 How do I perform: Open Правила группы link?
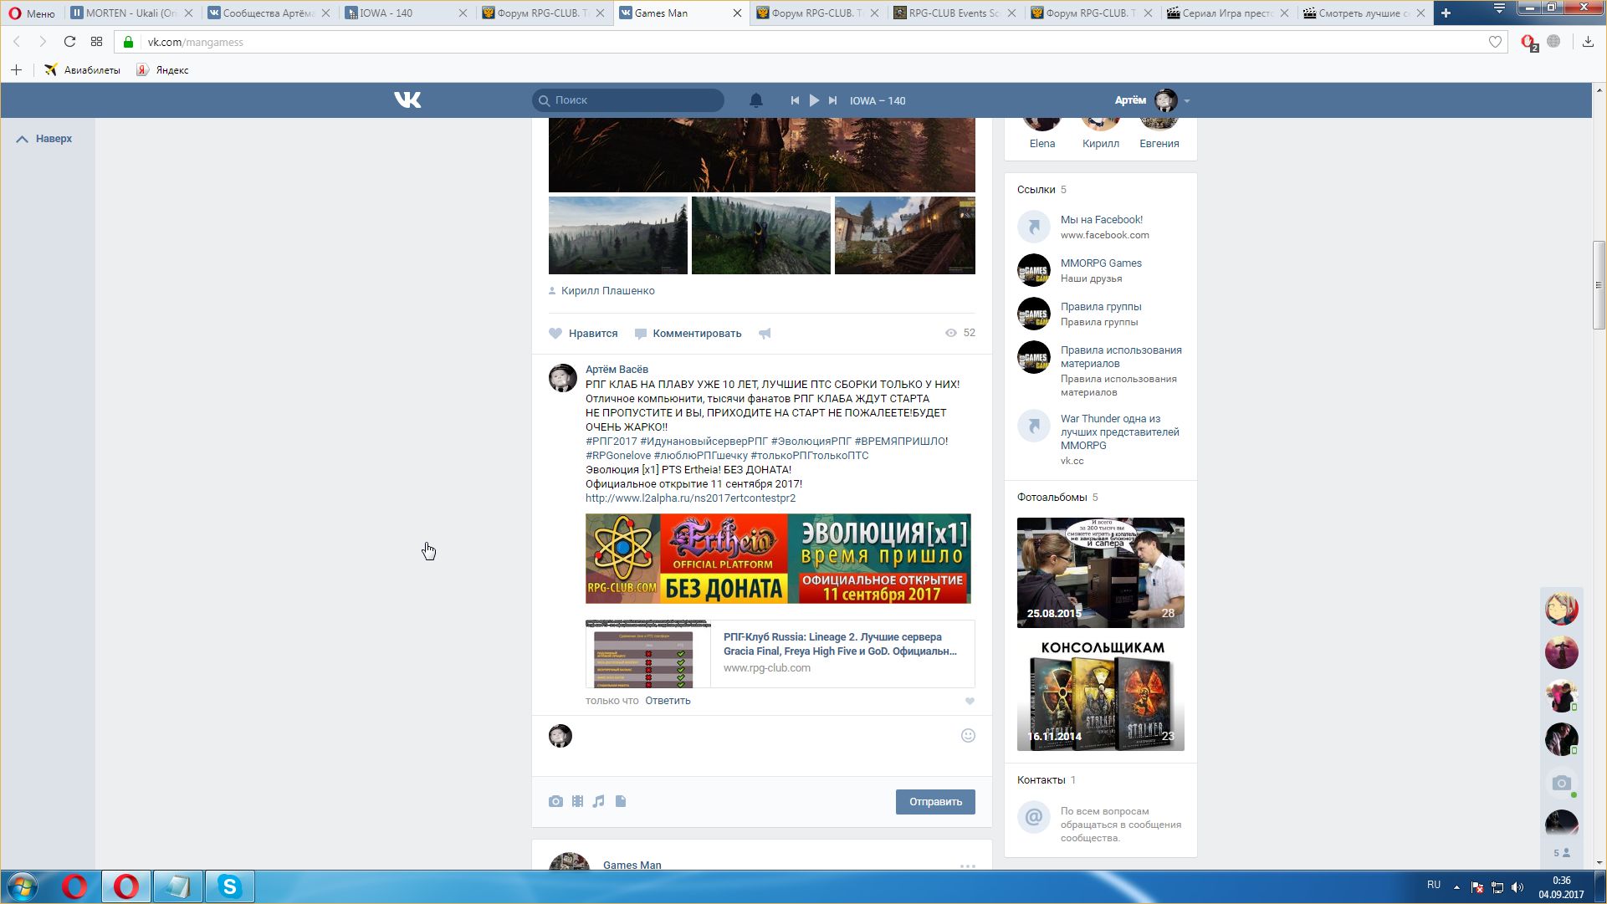click(1101, 307)
